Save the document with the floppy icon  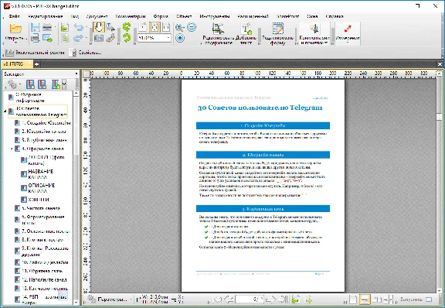click(36, 28)
